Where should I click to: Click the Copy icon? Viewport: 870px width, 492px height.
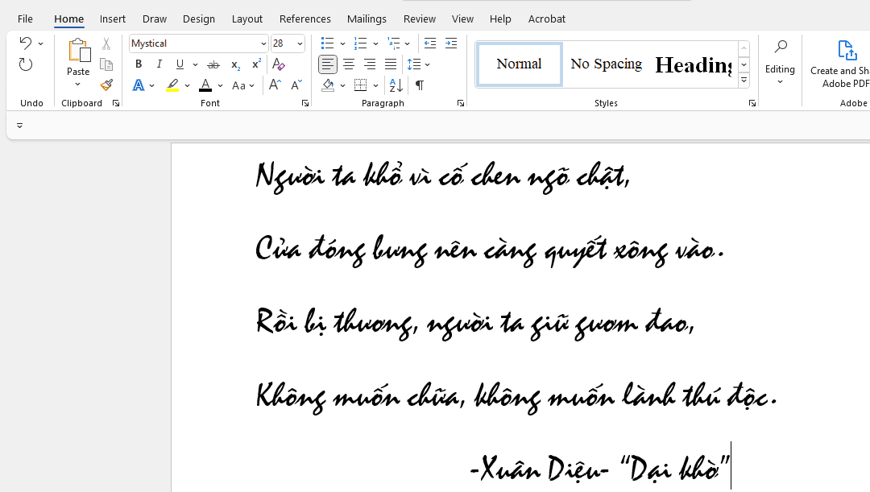click(106, 64)
